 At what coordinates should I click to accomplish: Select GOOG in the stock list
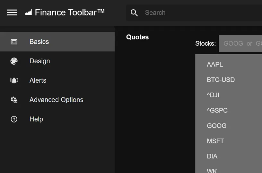[216, 126]
